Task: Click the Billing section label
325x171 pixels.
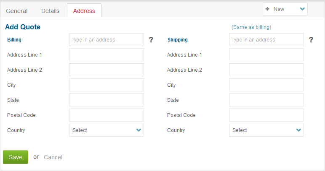Action: pyautogui.click(x=14, y=39)
